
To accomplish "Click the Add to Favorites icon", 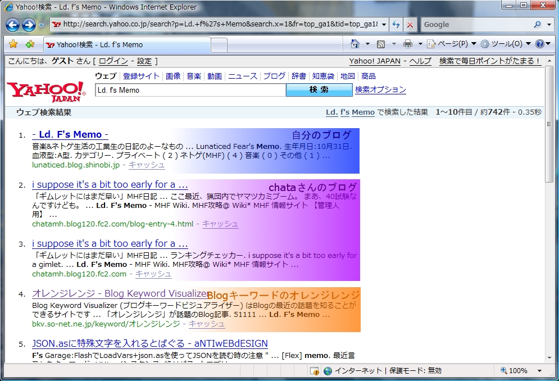I will [x=30, y=44].
